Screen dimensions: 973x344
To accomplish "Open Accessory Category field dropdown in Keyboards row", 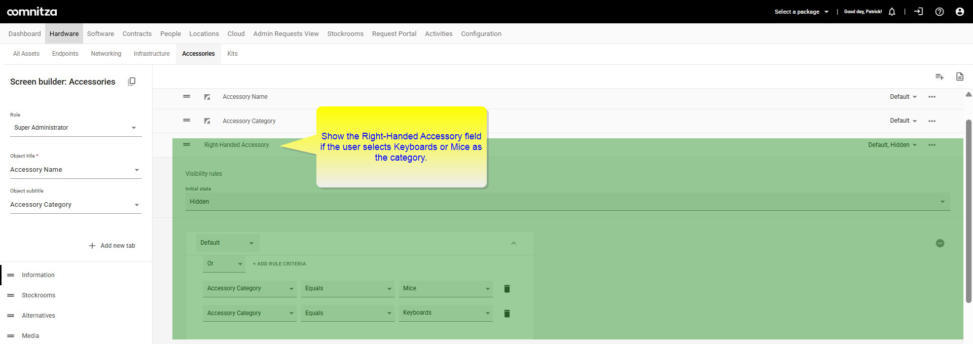I will coord(249,313).
